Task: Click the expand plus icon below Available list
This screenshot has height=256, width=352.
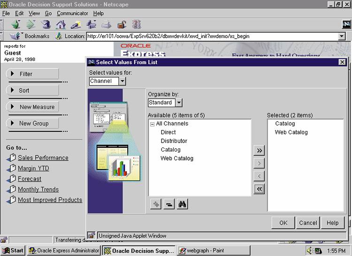Action: point(156,204)
